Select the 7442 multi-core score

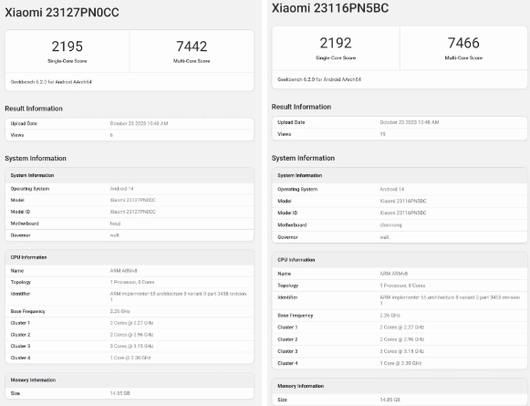[192, 47]
